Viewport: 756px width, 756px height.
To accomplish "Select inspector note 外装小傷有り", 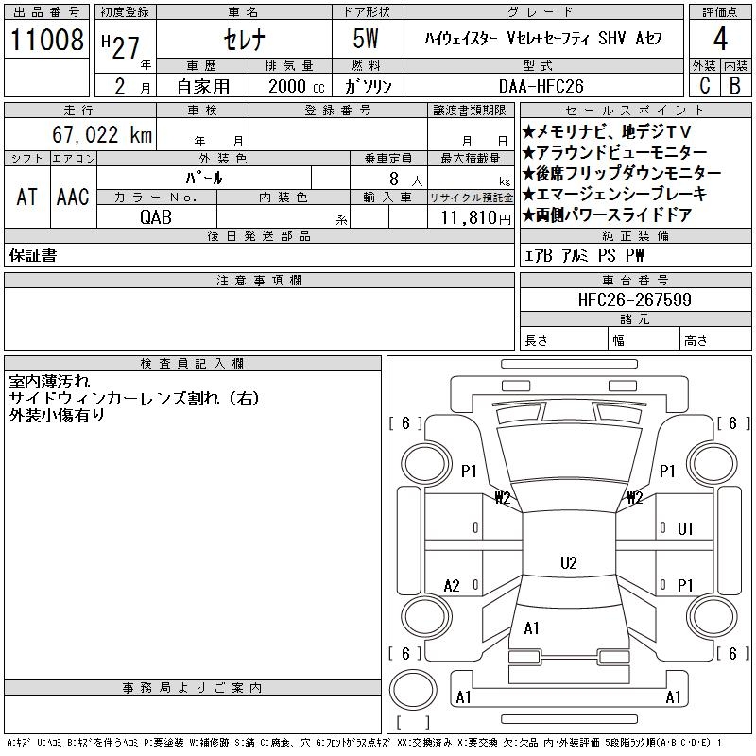I will pos(57,415).
